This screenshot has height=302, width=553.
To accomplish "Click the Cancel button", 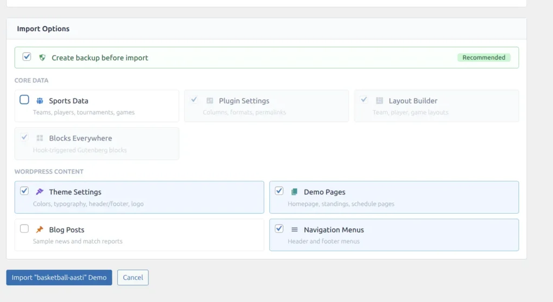I will coord(133,277).
